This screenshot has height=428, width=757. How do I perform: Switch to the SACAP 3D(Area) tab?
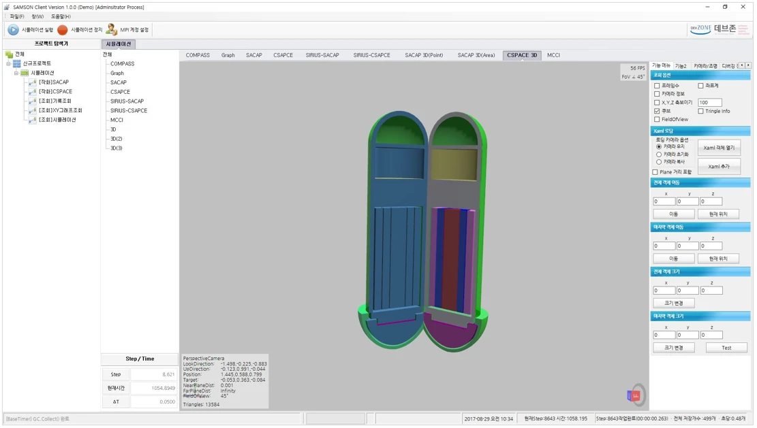coord(476,55)
